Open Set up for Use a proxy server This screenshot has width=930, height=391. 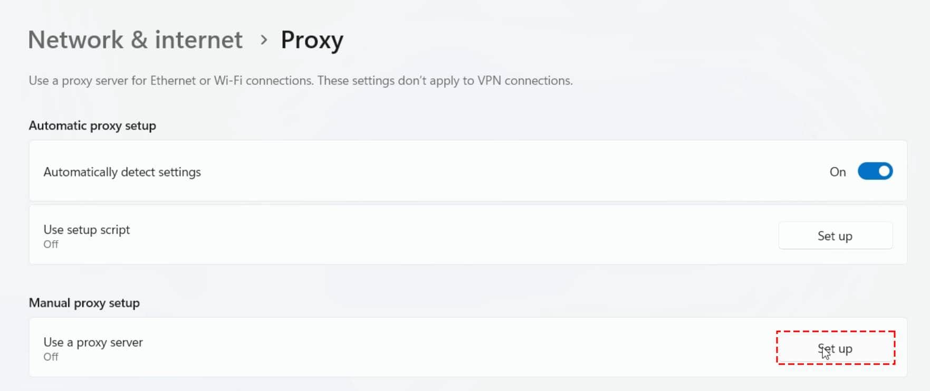(x=835, y=348)
